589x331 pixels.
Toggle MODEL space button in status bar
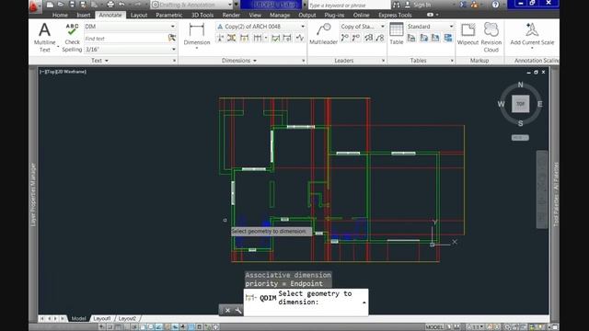click(x=434, y=327)
